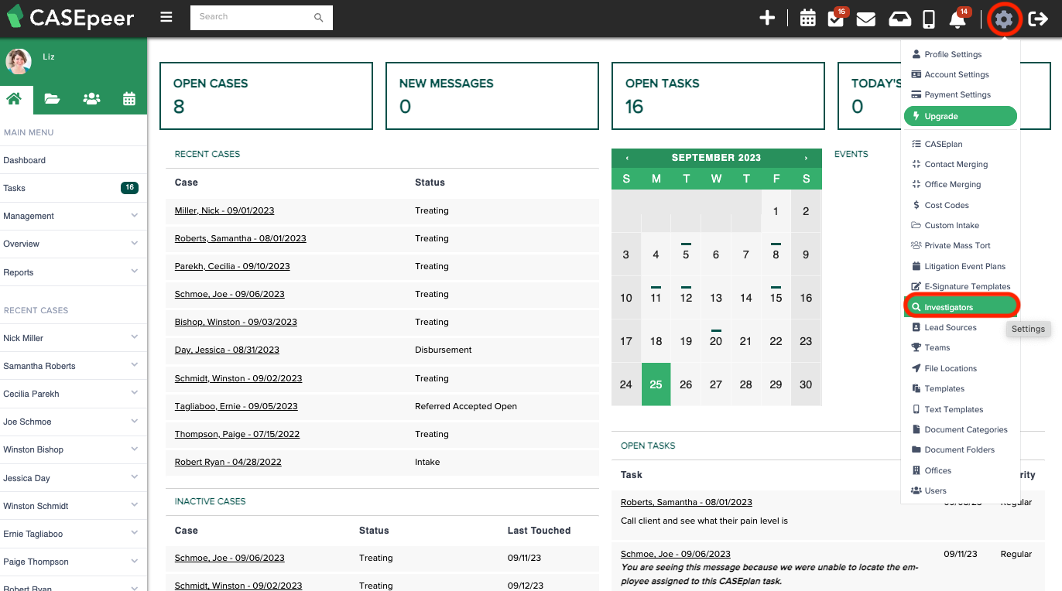
Task: Open Dashboard in main menu
Action: (74, 160)
